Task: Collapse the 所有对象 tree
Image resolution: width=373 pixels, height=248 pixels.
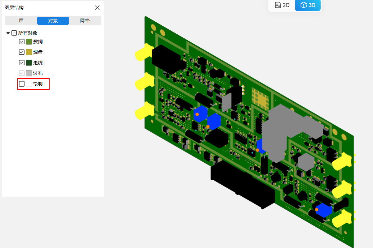Action: tap(8, 33)
